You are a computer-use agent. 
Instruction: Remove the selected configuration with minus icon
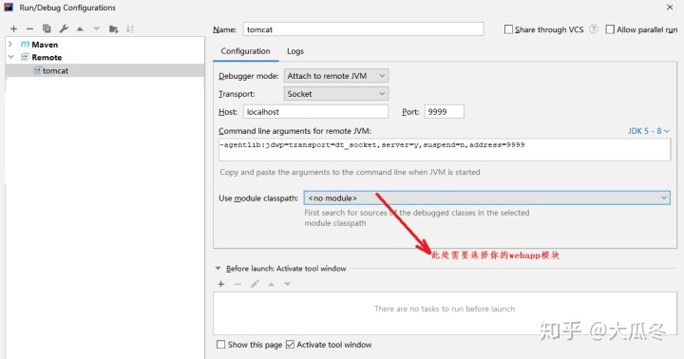(x=29, y=28)
